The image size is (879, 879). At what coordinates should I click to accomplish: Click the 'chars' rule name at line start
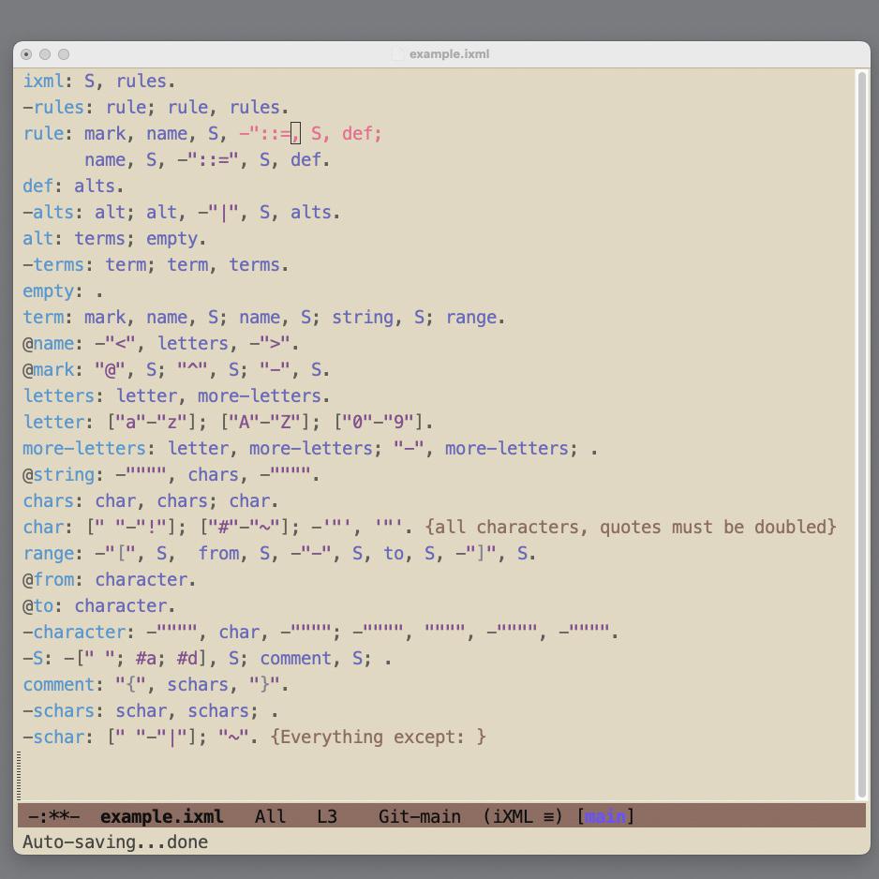48,500
